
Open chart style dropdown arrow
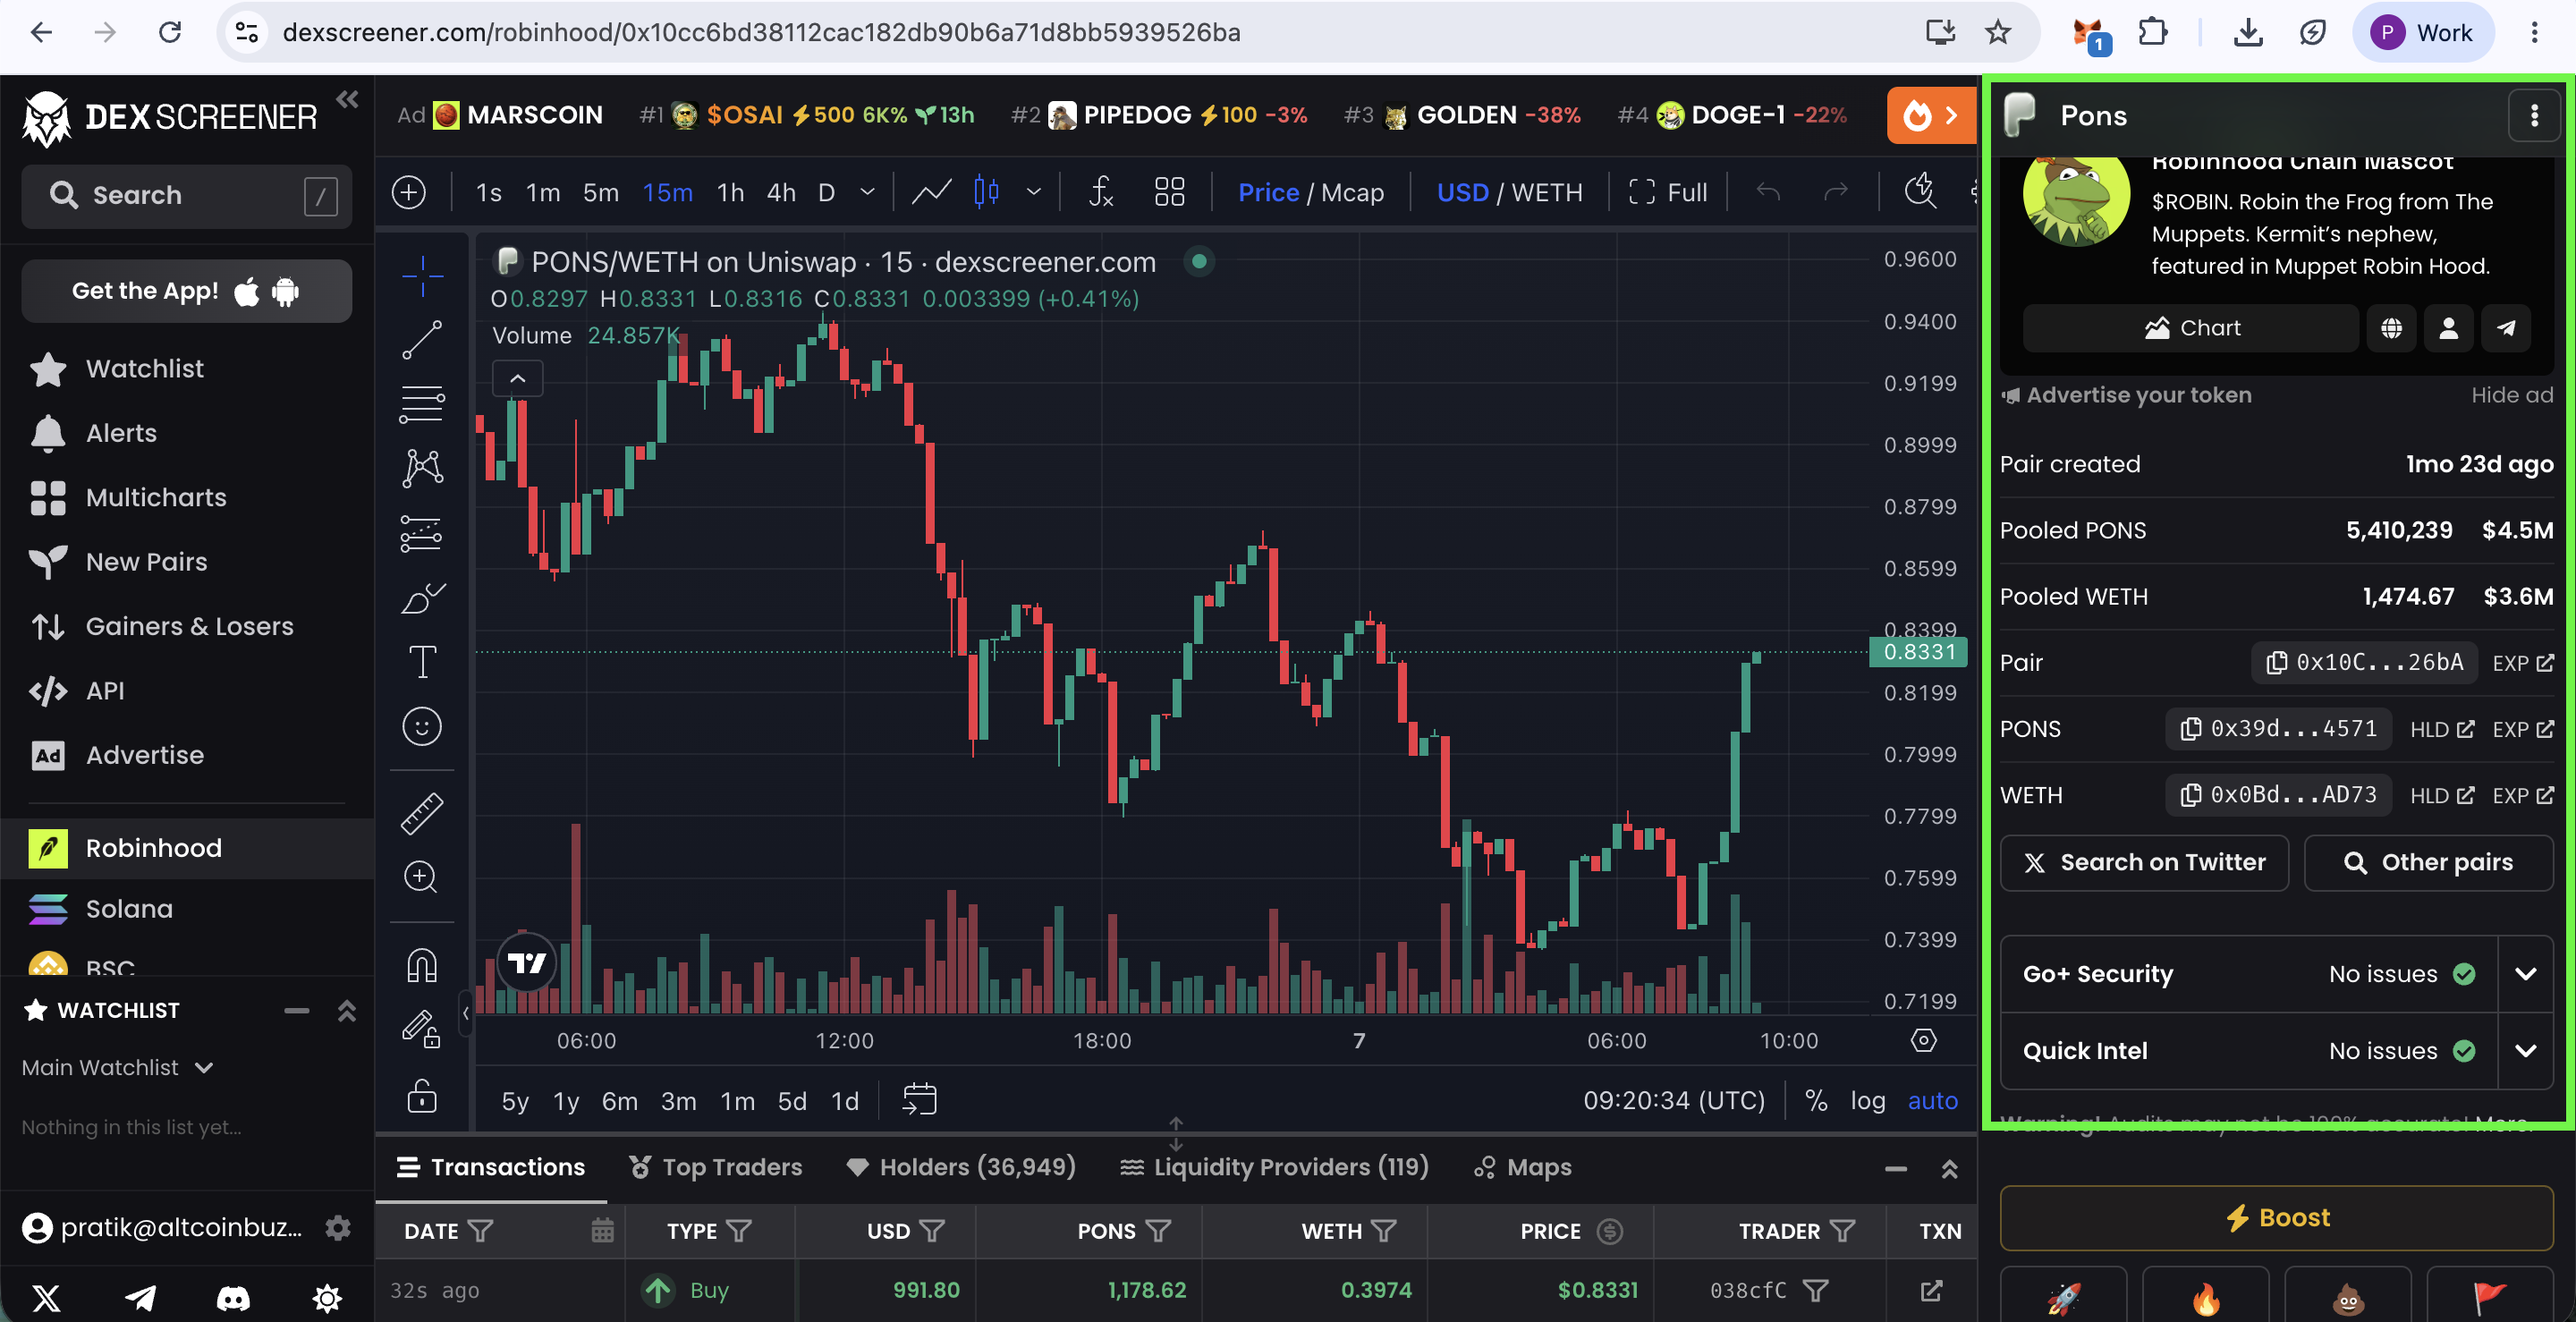(1034, 191)
